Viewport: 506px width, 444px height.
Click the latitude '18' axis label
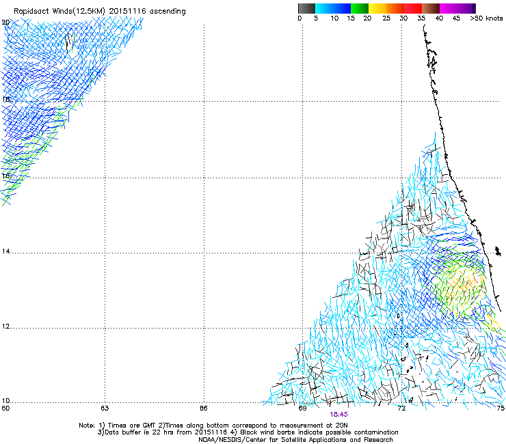5,99
